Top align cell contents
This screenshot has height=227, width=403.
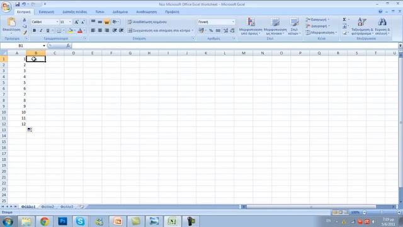pos(93,22)
